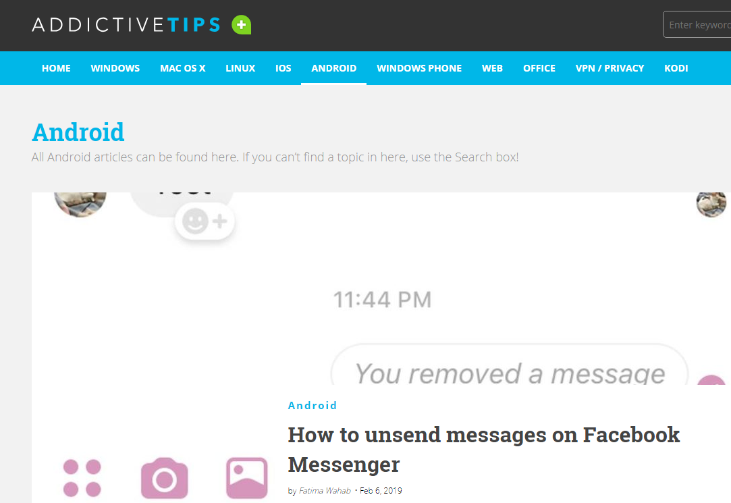Image resolution: width=731 pixels, height=503 pixels.
Task: Open the Home menu item
Action: [56, 68]
